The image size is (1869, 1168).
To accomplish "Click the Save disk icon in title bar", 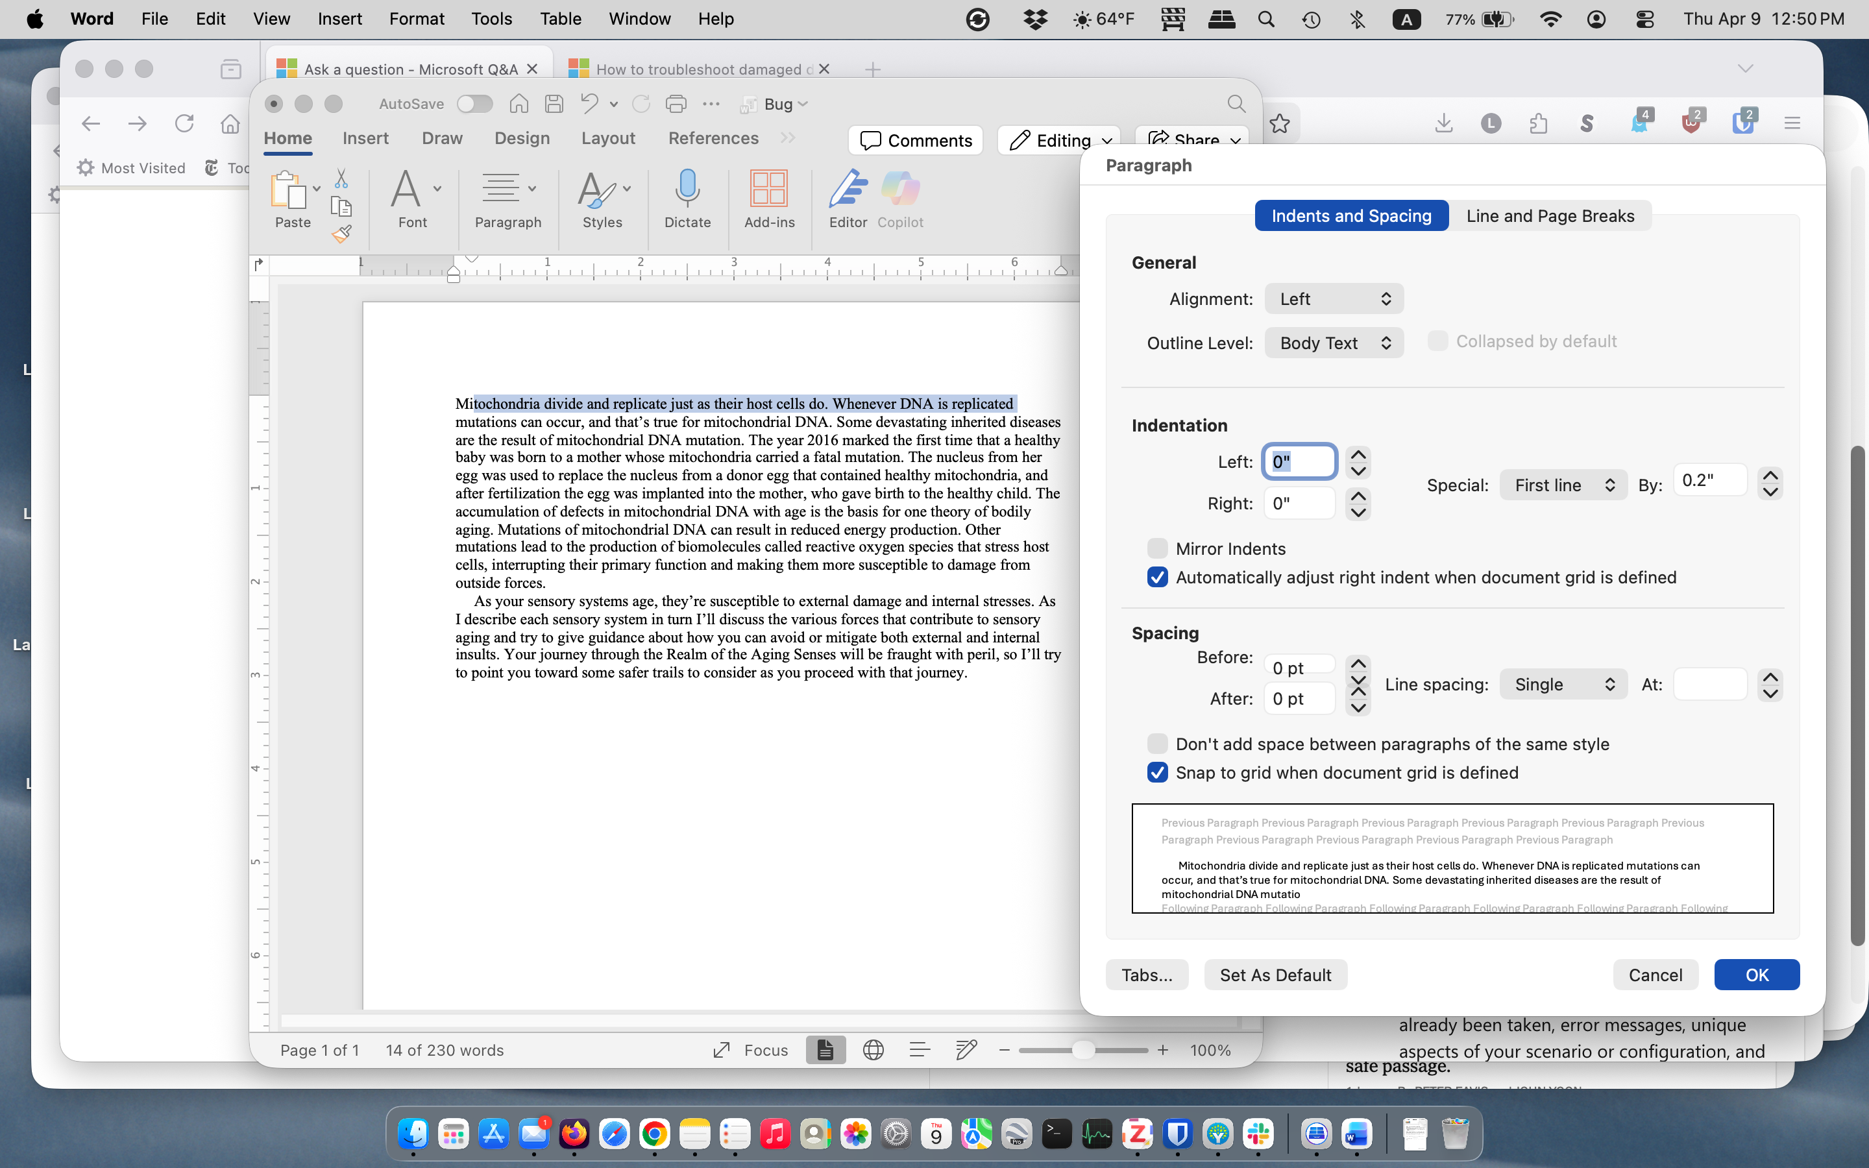I will click(554, 104).
